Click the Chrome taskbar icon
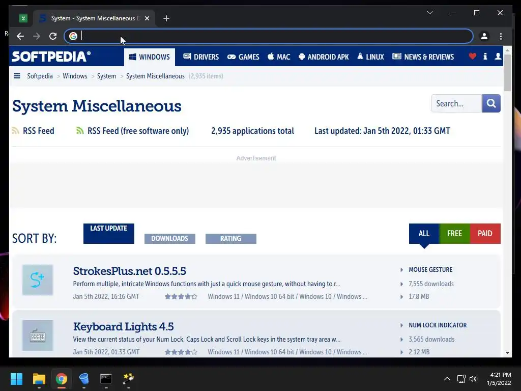 (x=62, y=379)
